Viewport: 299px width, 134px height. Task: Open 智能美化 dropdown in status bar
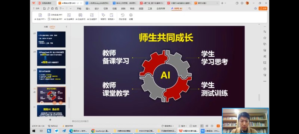[x=168, y=126]
